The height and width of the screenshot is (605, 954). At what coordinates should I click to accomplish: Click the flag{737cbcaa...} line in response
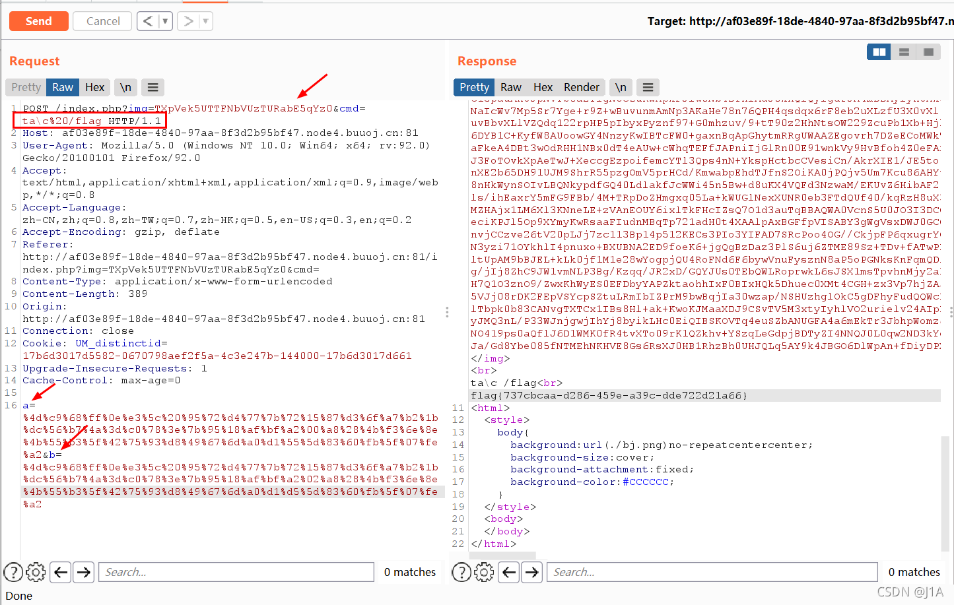(x=609, y=395)
